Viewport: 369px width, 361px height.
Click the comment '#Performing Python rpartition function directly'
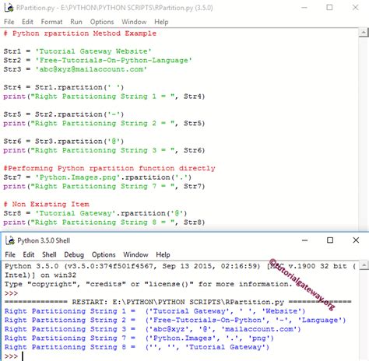click(x=109, y=168)
